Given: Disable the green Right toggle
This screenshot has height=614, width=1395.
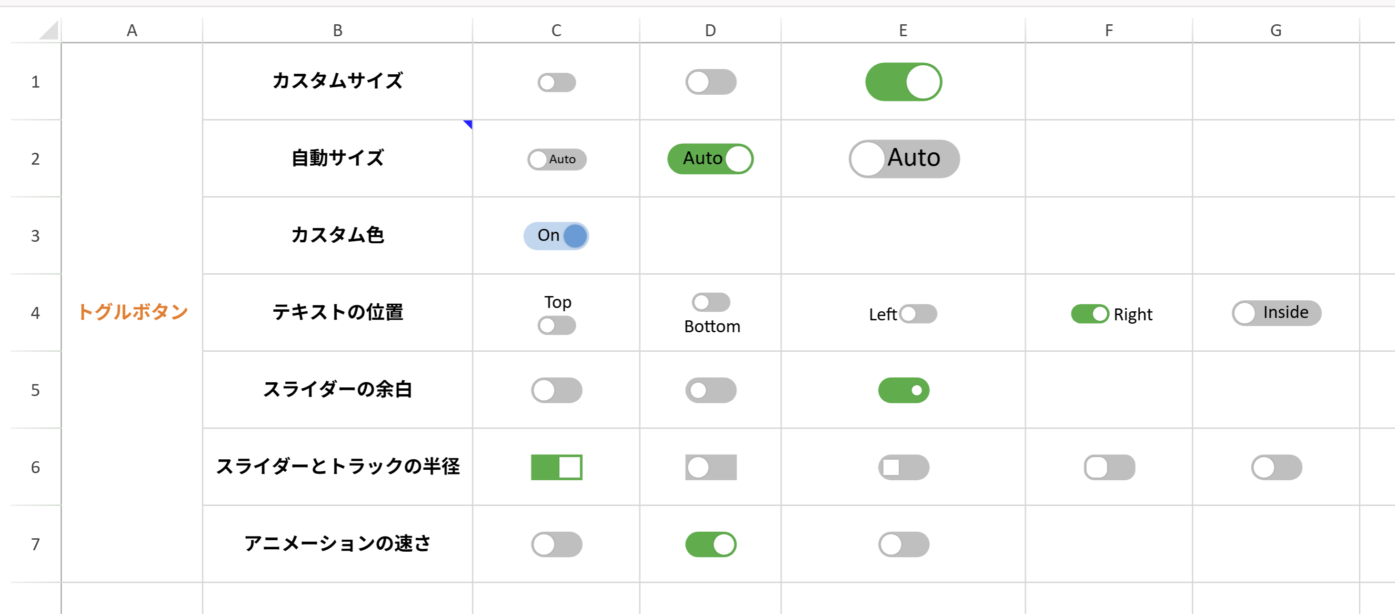Looking at the screenshot, I should tap(1091, 314).
